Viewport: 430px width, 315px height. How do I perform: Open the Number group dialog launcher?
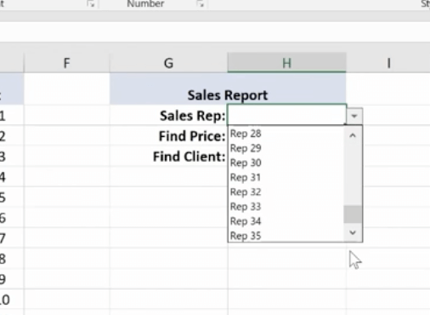pos(201,4)
